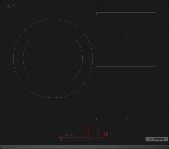Click the INDUCTION label text
The width and height of the screenshot is (169, 149).
tap(10, 6)
